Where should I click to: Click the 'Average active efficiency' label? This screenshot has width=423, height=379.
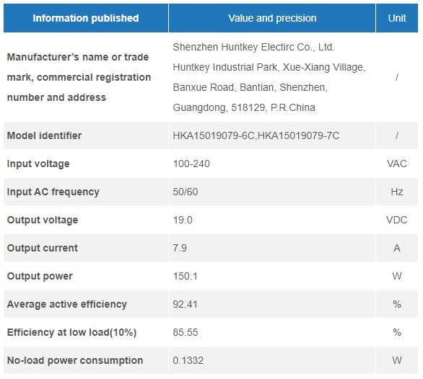67,304
